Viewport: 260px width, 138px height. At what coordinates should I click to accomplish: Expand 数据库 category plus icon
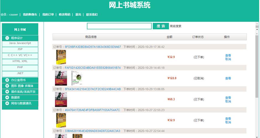[7, 97]
